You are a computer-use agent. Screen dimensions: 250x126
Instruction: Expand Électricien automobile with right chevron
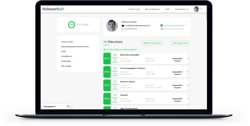tap(189, 58)
